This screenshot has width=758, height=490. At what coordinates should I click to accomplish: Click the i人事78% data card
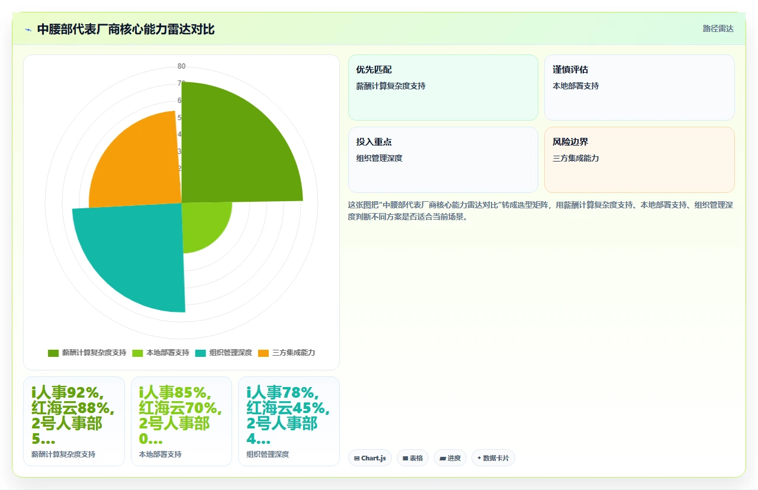[x=289, y=421]
